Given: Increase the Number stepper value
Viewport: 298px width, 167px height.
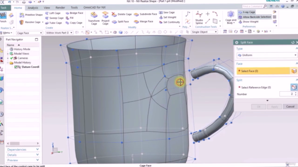Looking at the screenshot, I should pos(296,93).
